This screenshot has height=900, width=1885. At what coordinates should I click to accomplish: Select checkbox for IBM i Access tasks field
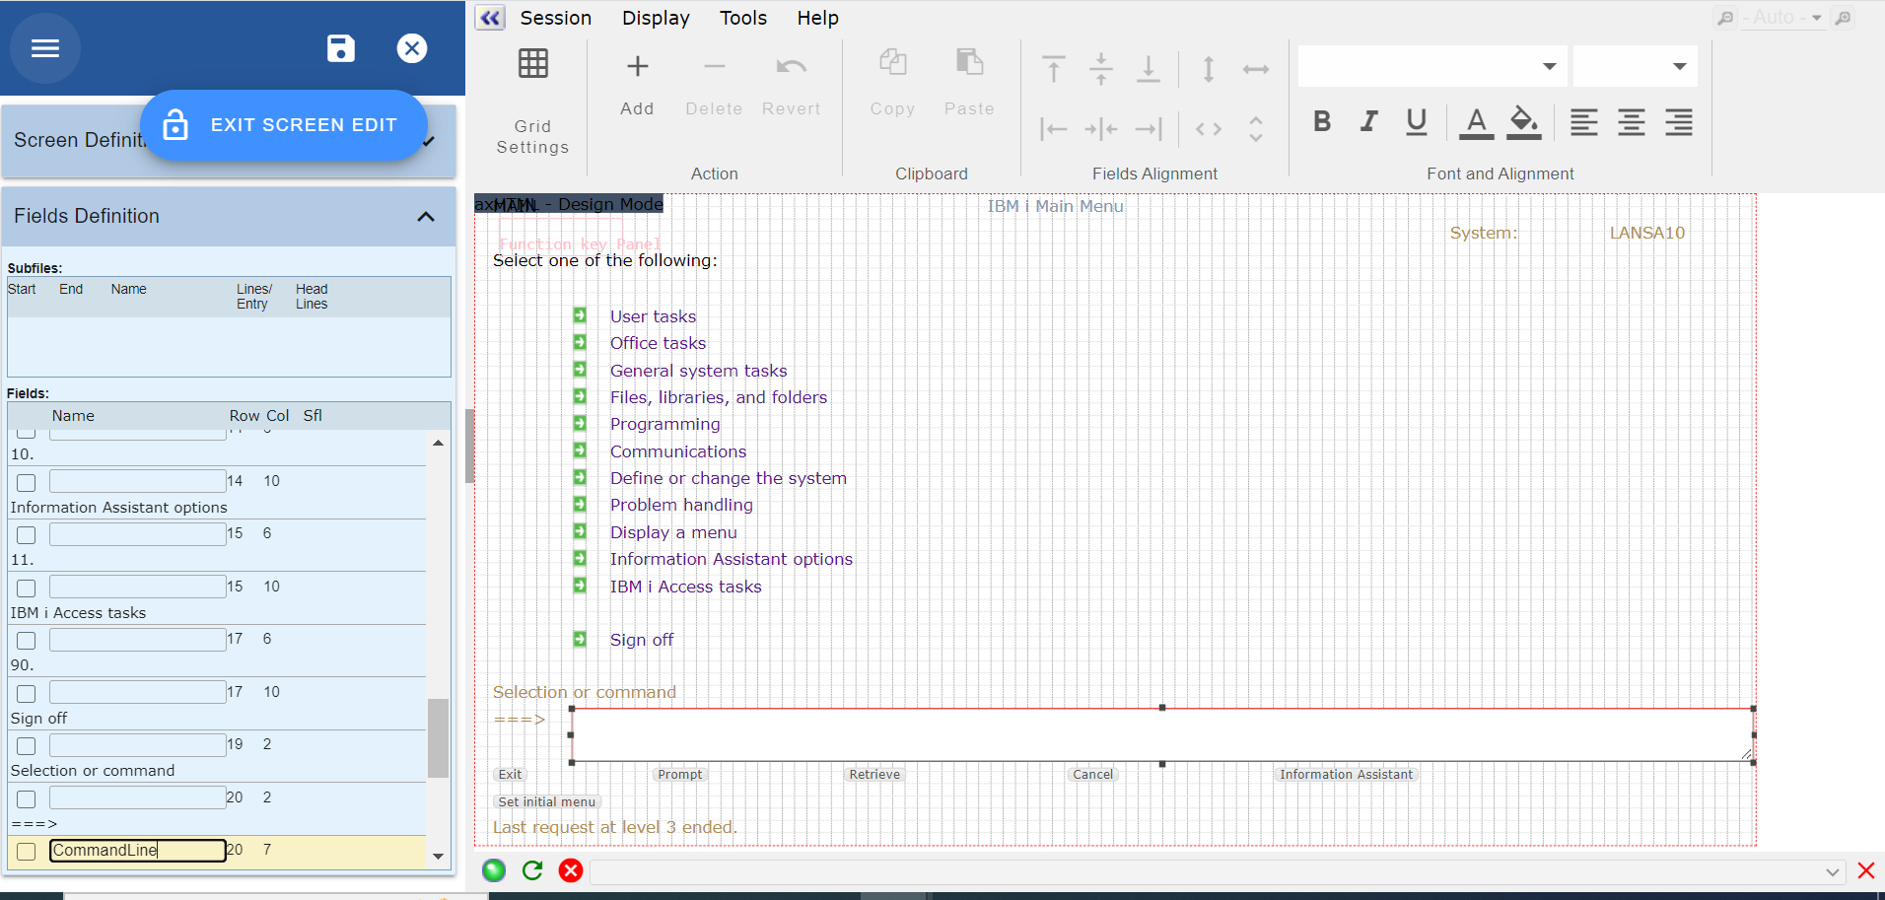[x=27, y=588]
